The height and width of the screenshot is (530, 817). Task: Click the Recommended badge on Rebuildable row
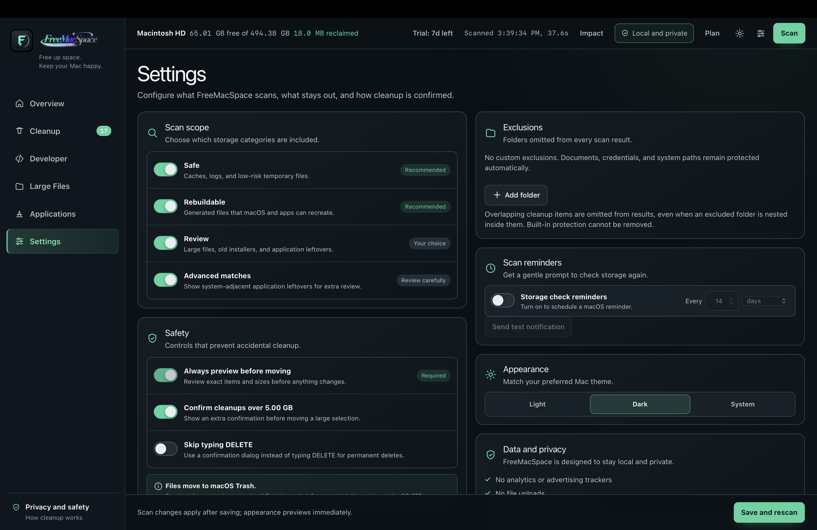point(425,207)
